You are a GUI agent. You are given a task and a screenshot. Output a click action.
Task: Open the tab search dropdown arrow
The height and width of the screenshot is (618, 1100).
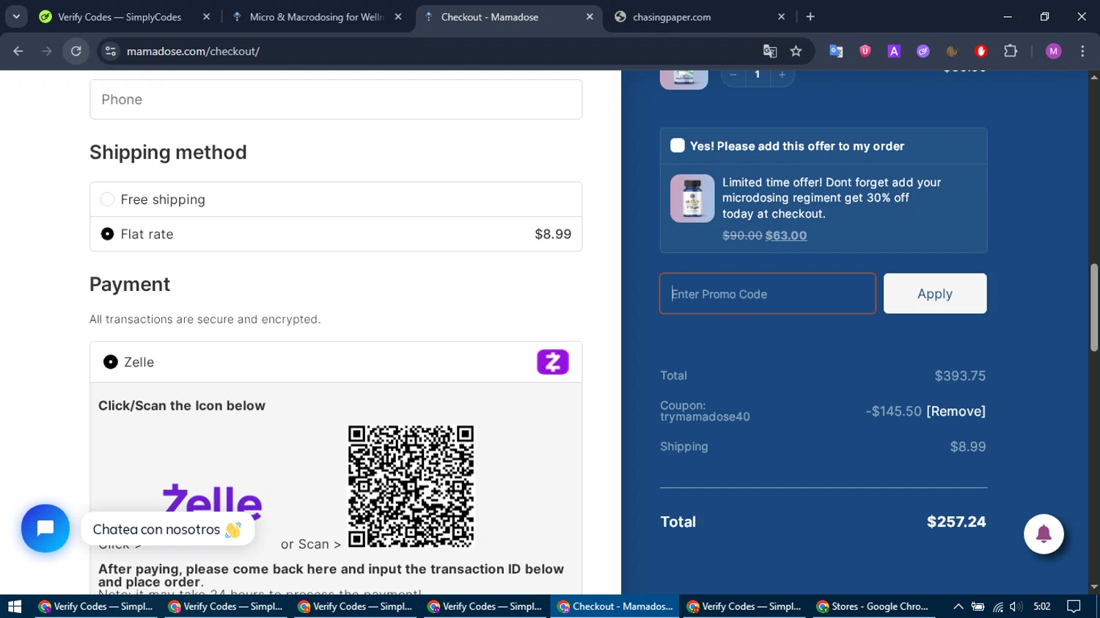click(16, 17)
